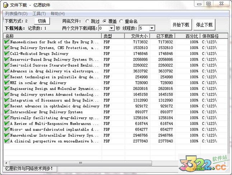This screenshot has height=175, width=232.
Task: Click downloaded amount 254998 in 已下载数 column
Action: [x=166, y=77]
